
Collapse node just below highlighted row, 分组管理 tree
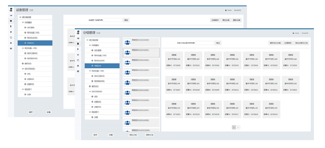click(x=90, y=71)
